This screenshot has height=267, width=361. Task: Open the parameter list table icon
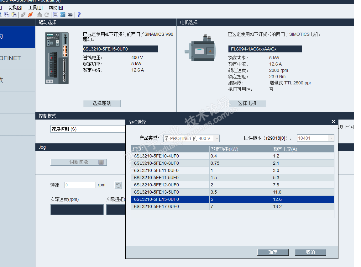(x=56, y=15)
